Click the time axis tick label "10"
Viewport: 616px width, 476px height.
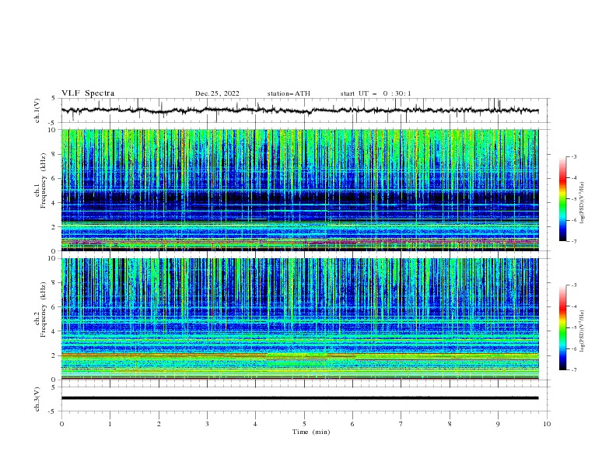[x=547, y=424]
